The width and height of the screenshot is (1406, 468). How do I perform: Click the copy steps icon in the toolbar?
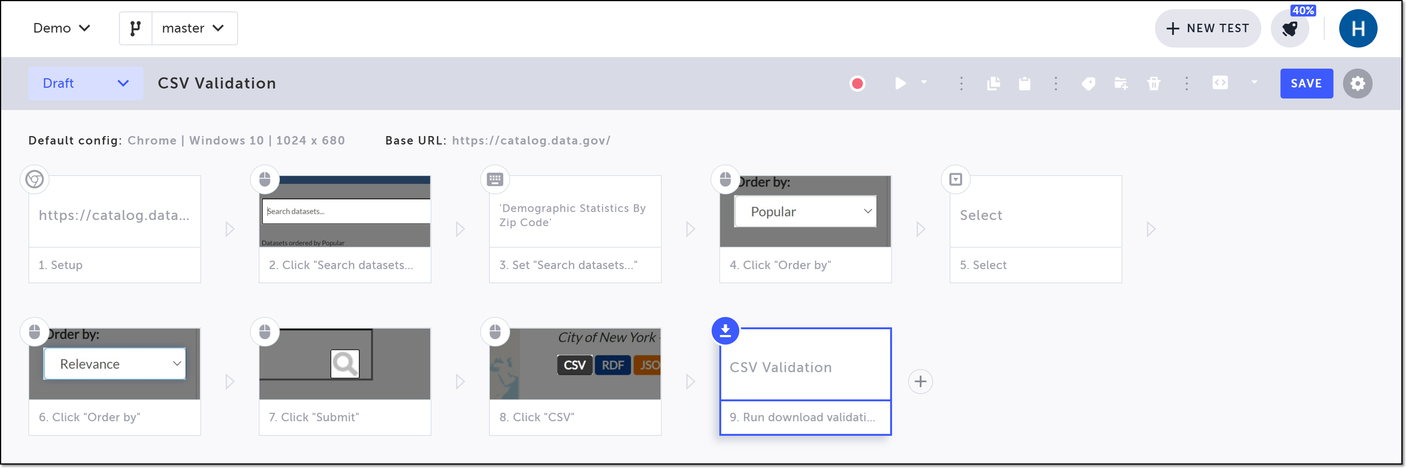pos(993,83)
